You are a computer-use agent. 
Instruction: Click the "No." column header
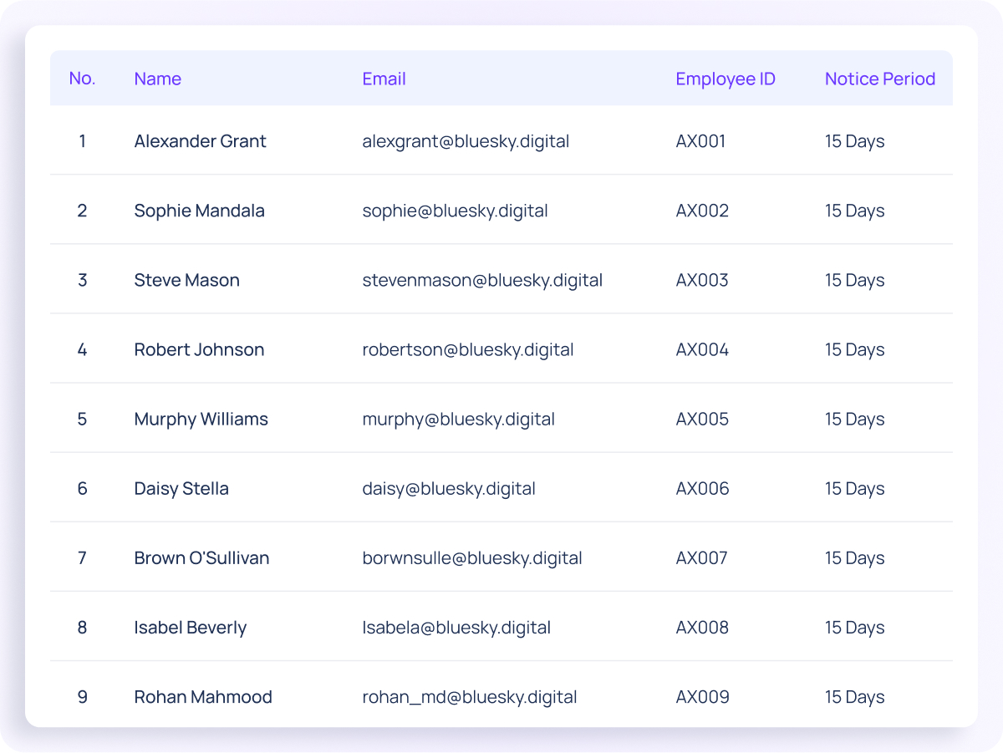coord(82,79)
